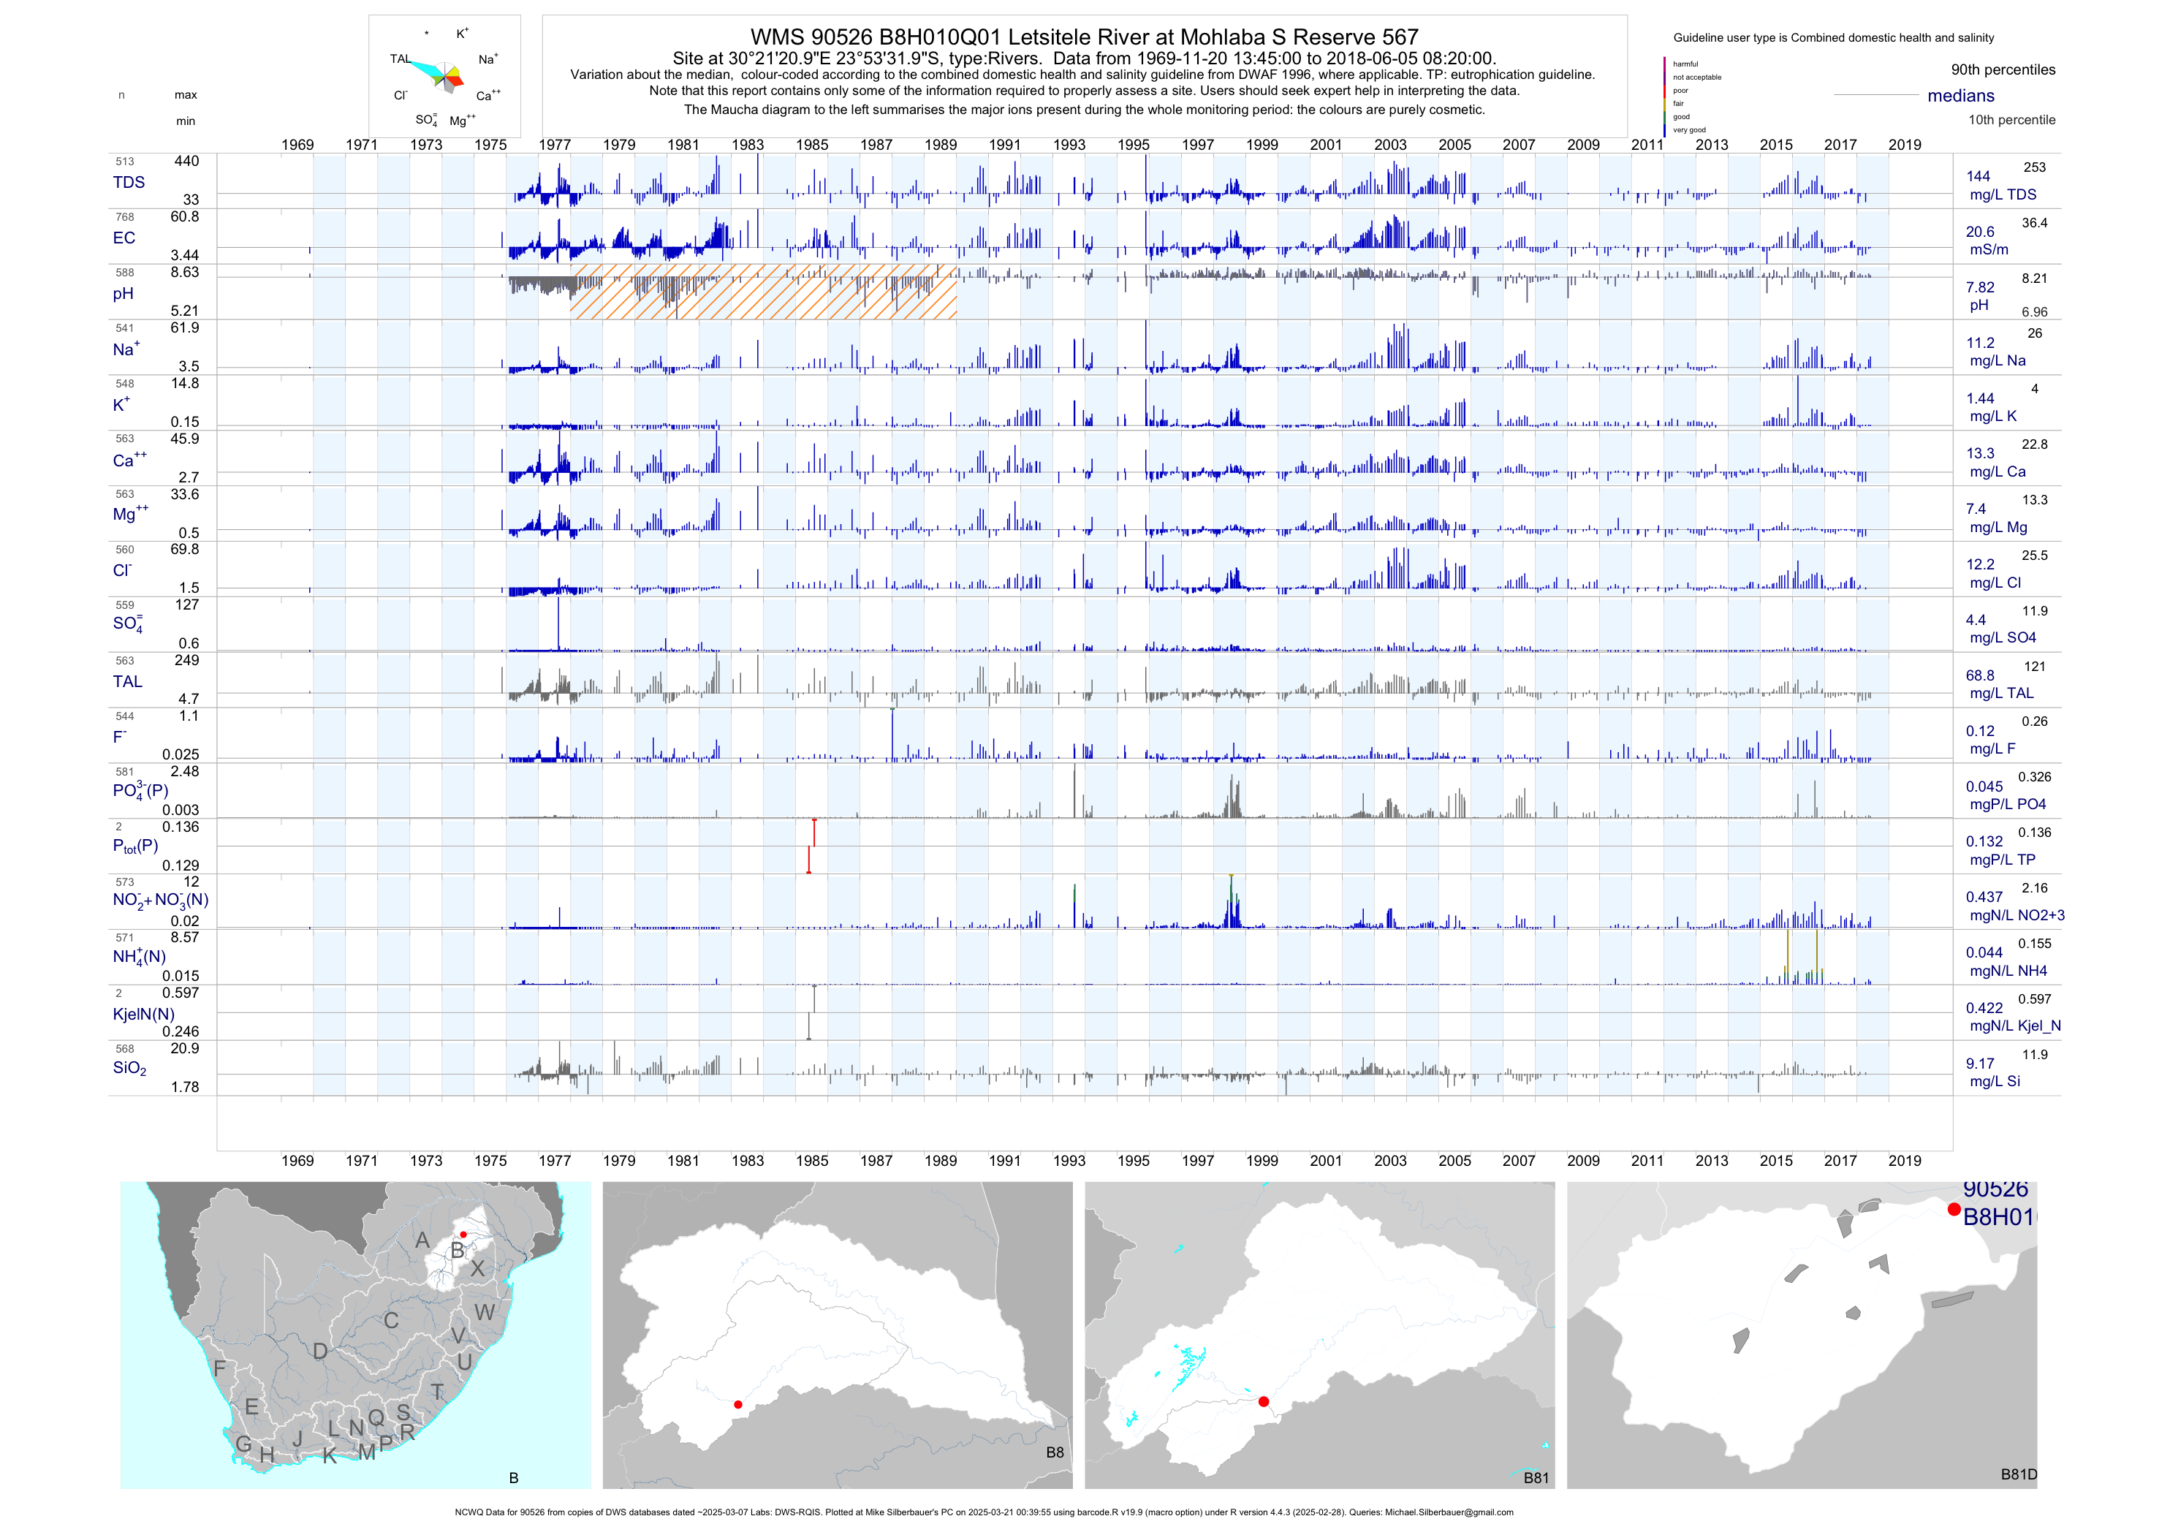This screenshot has width=2170, height=1535.
Task: Click the South Africa overview map thumbnail
Action: pyautogui.click(x=355, y=1335)
